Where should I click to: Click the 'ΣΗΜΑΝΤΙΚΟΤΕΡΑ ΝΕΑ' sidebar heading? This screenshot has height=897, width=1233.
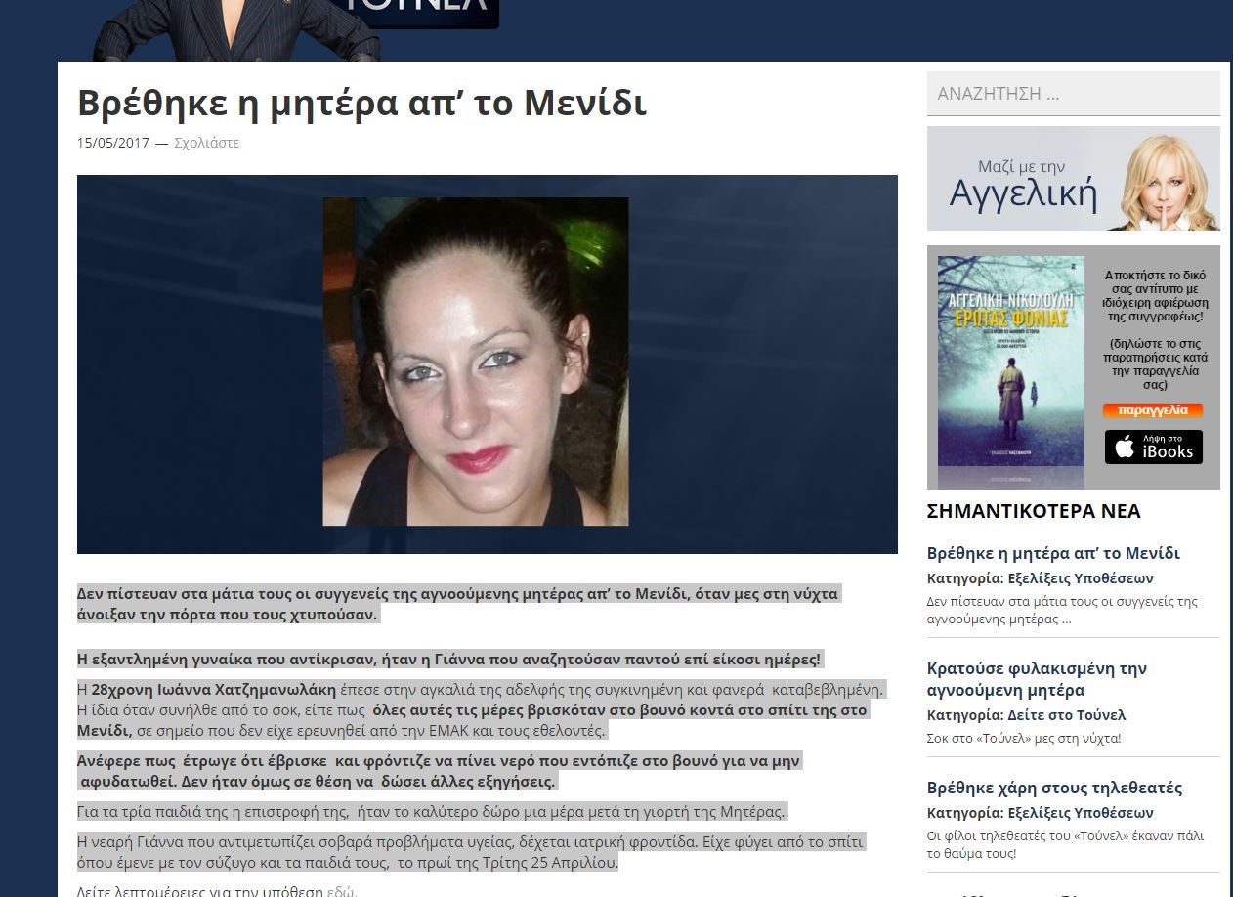[x=1033, y=511]
